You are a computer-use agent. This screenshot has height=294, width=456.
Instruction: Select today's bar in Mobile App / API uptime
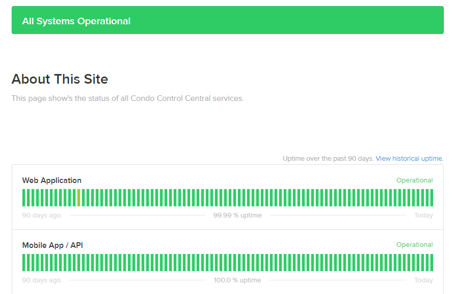432,263
